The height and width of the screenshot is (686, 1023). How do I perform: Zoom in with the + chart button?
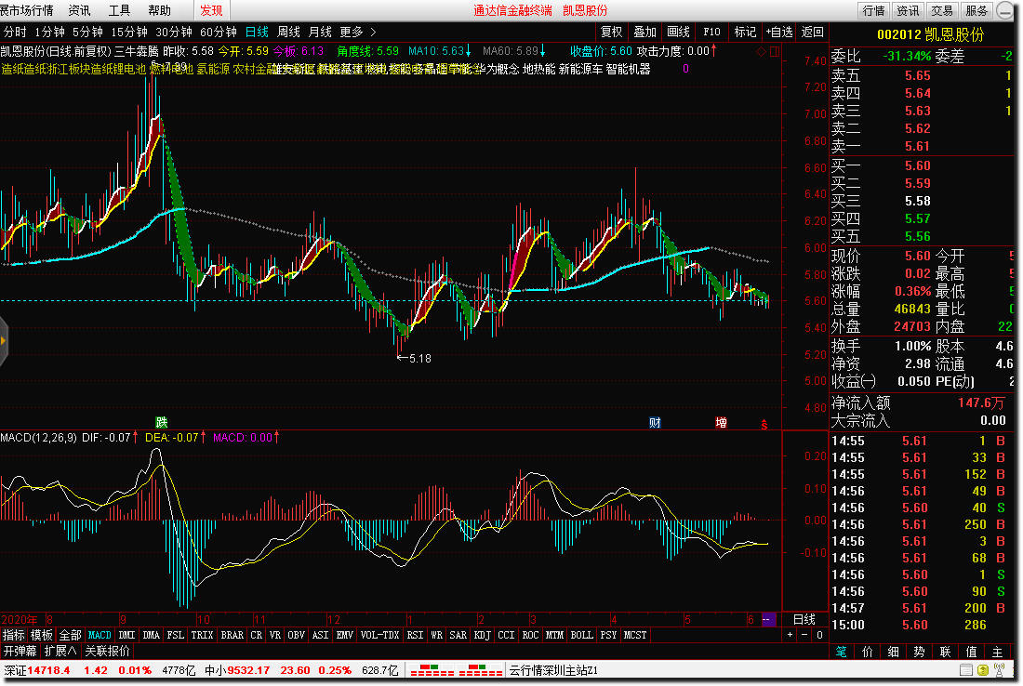click(790, 635)
